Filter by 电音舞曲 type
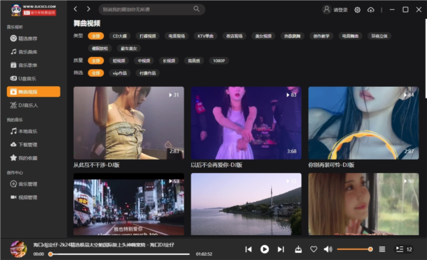 point(350,36)
